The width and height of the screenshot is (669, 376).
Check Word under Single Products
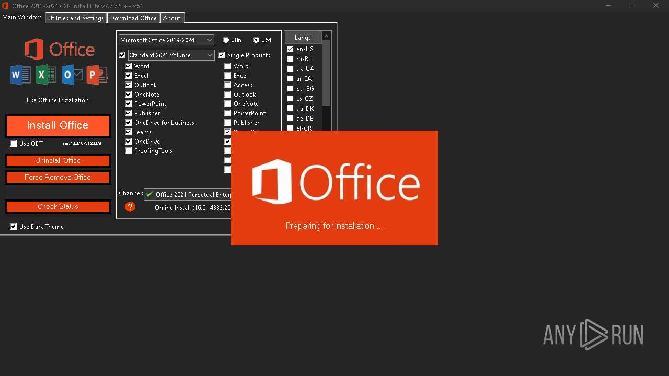(x=228, y=66)
